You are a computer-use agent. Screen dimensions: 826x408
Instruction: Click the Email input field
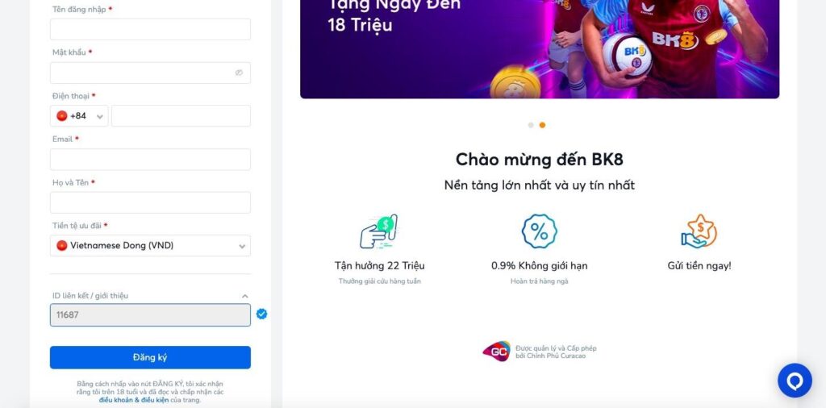click(x=150, y=159)
